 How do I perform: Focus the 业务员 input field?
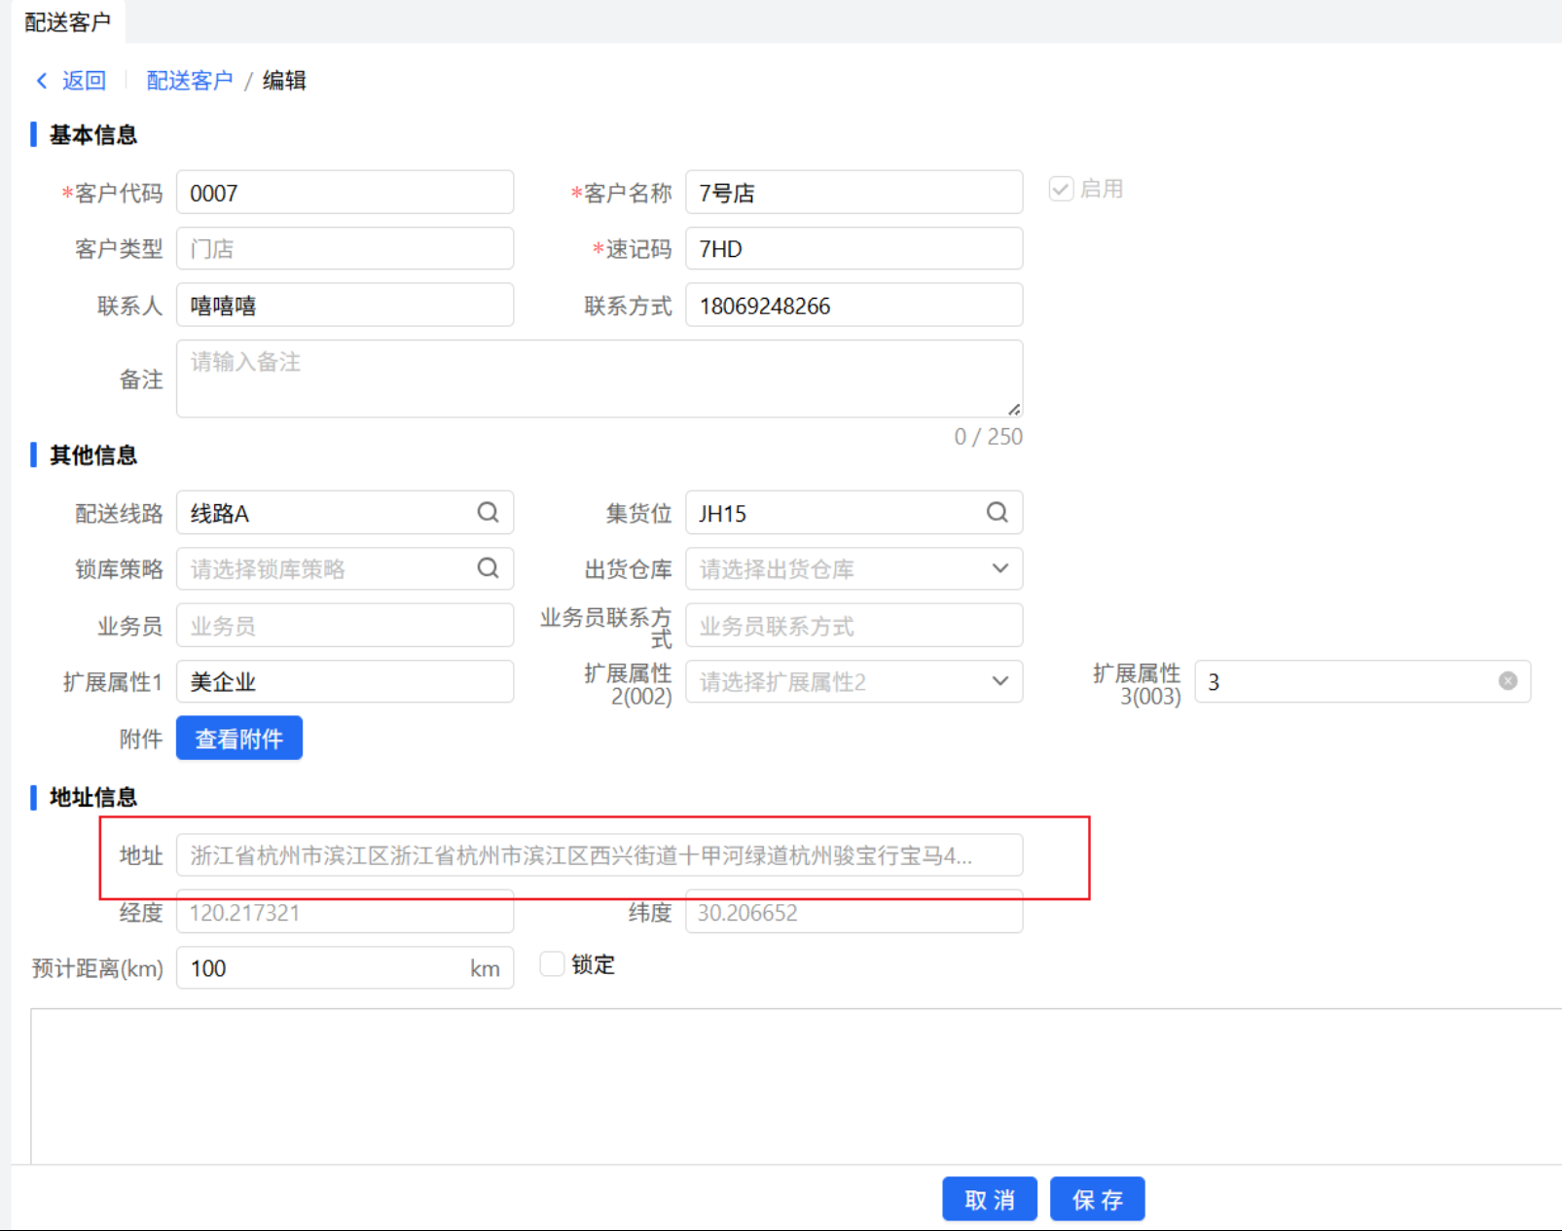coord(345,626)
